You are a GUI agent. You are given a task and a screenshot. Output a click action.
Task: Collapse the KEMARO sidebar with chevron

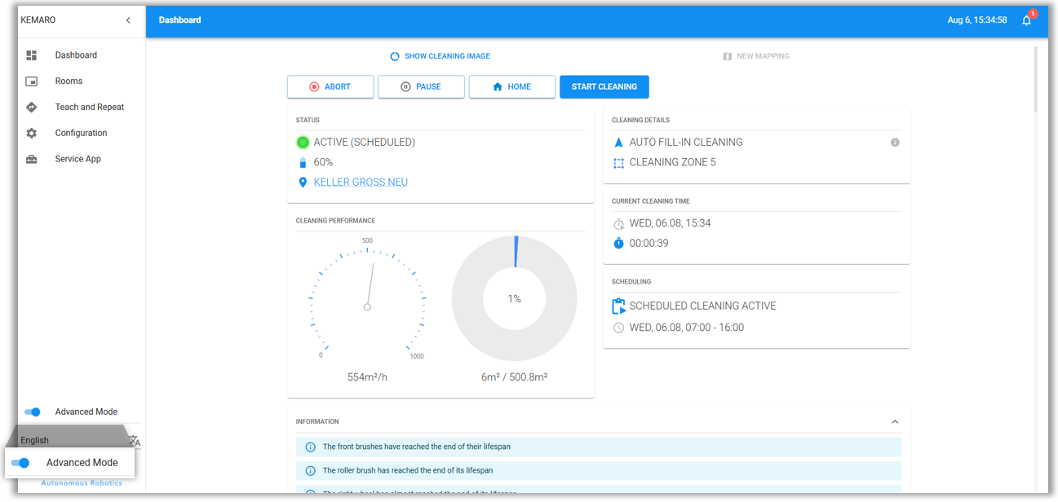click(128, 20)
